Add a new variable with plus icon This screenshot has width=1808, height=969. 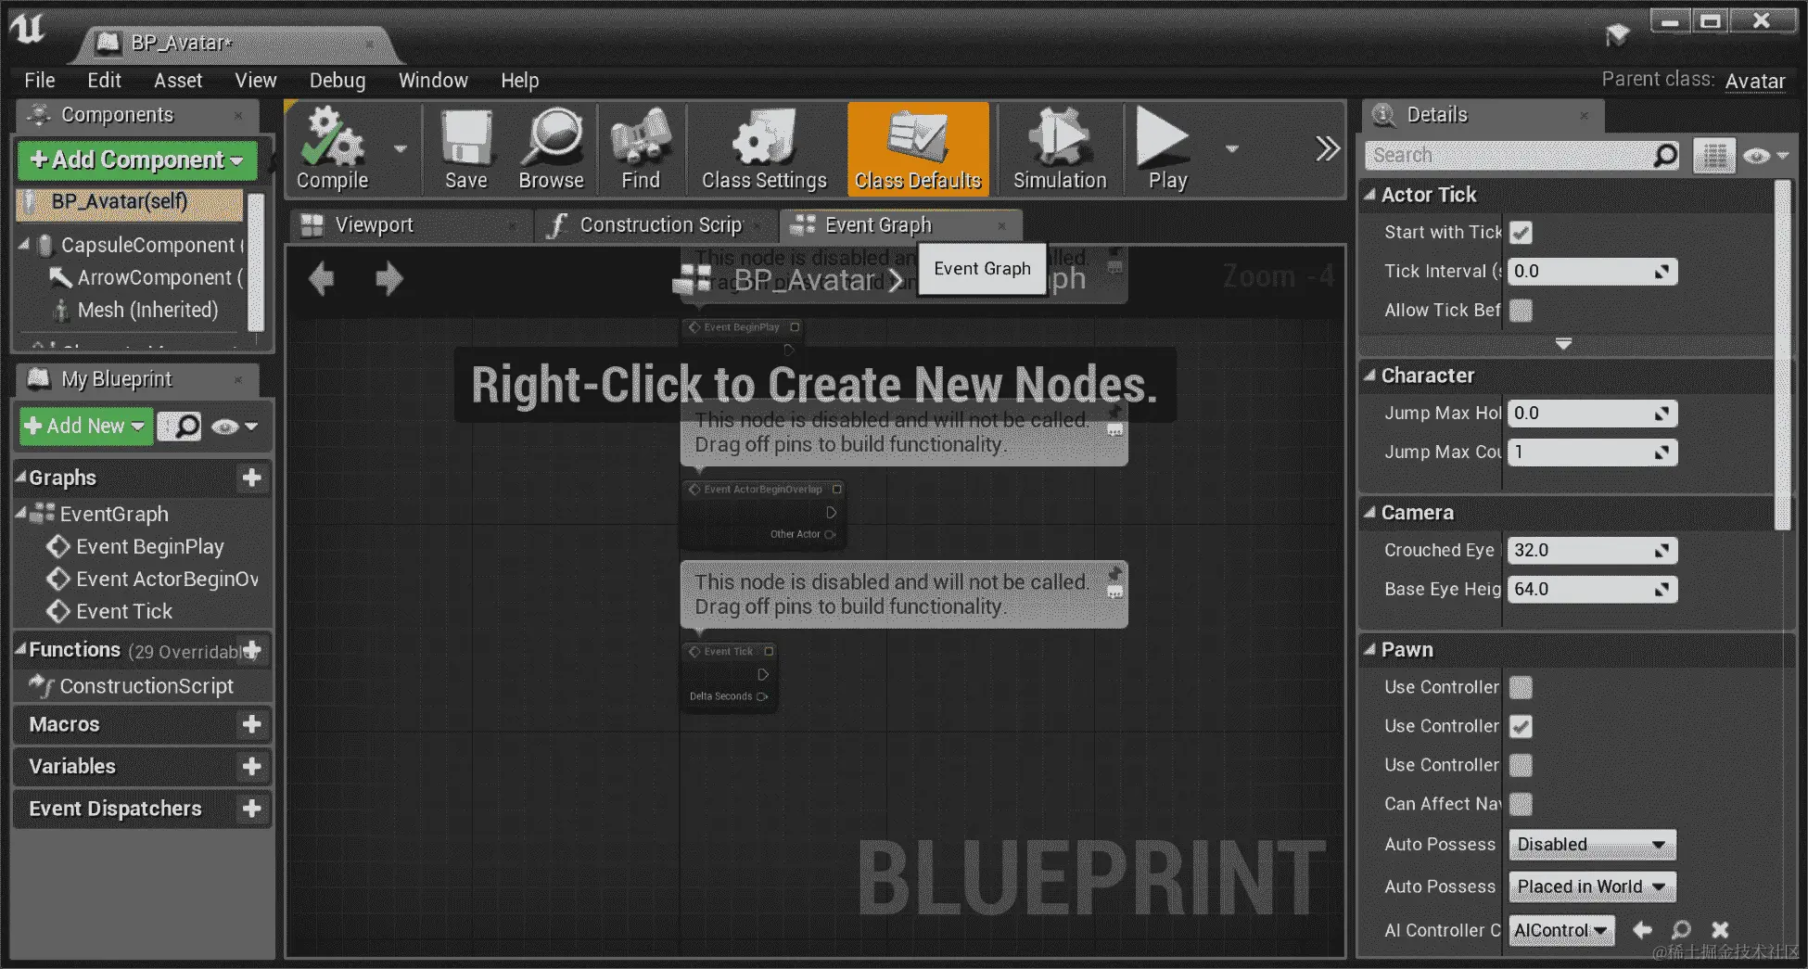pos(251,766)
